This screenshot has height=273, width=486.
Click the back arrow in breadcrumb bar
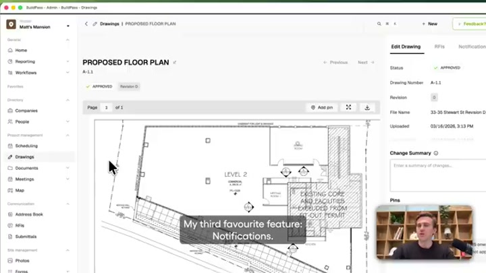pyautogui.click(x=86, y=24)
